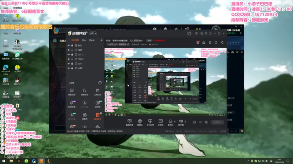Open the 房管助手 tool

pyautogui.click(x=85, y=92)
